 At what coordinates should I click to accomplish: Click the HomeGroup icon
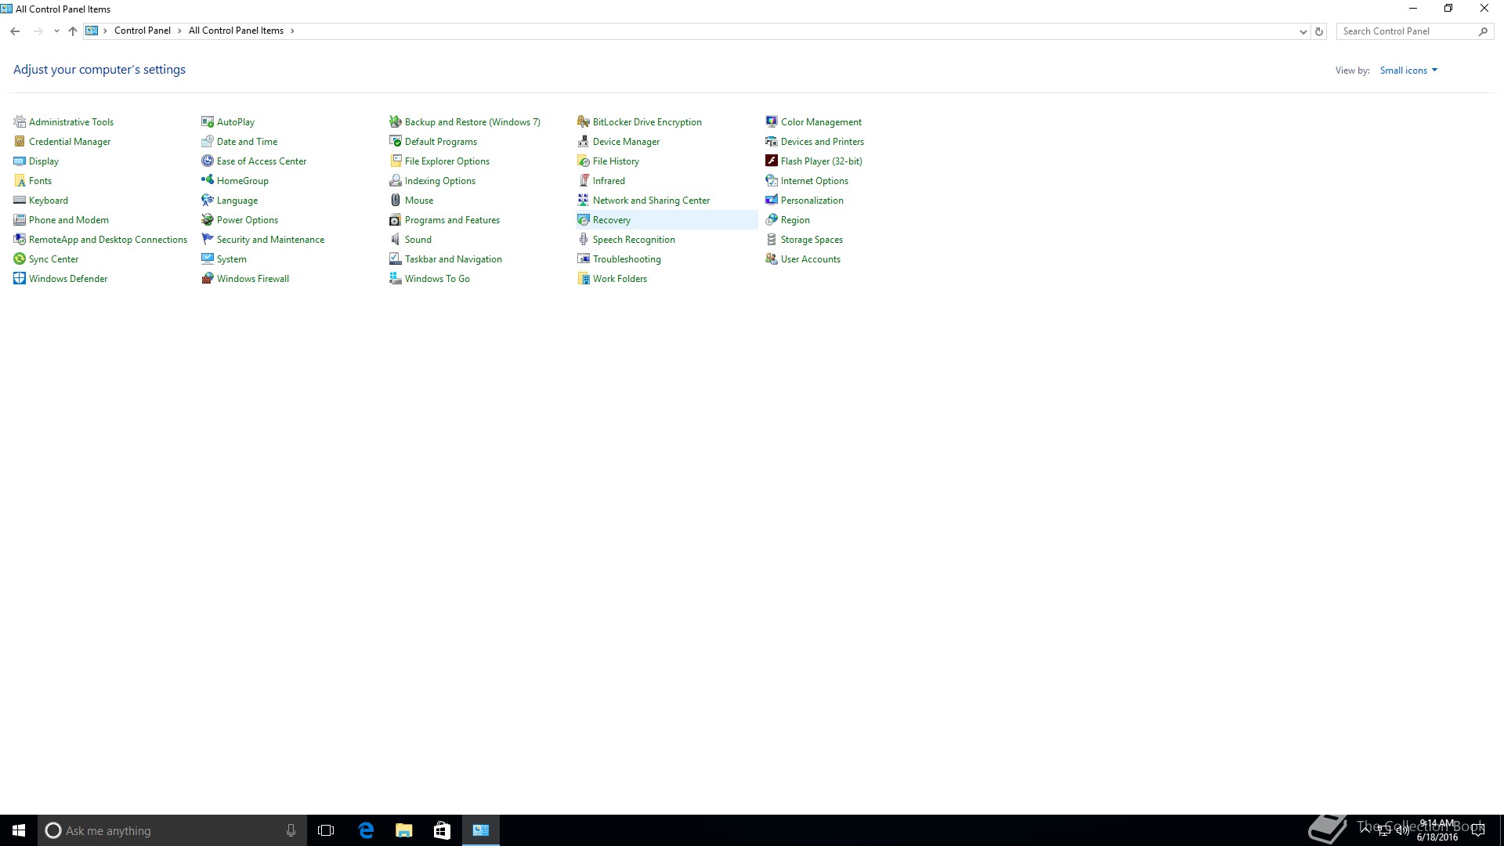pos(208,181)
